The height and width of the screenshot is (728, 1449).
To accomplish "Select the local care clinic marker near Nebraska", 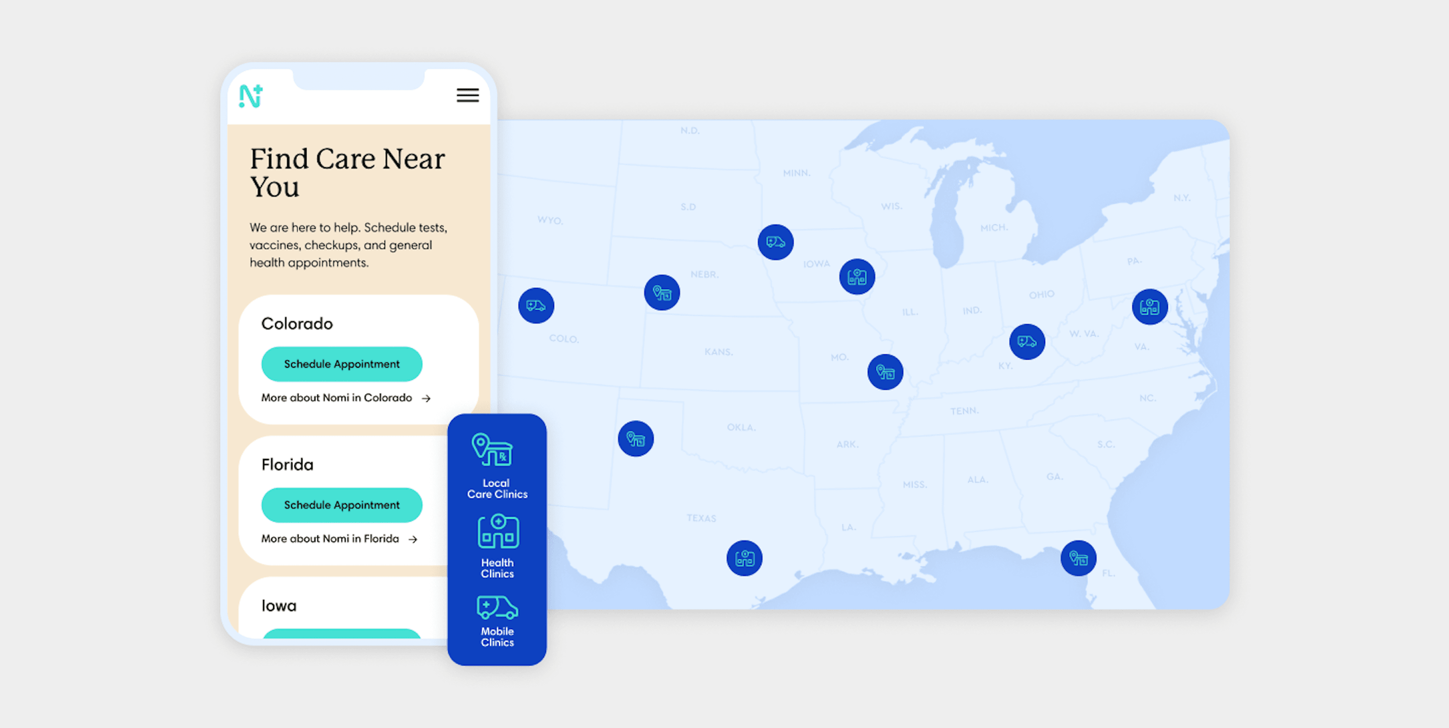I will 662,292.
